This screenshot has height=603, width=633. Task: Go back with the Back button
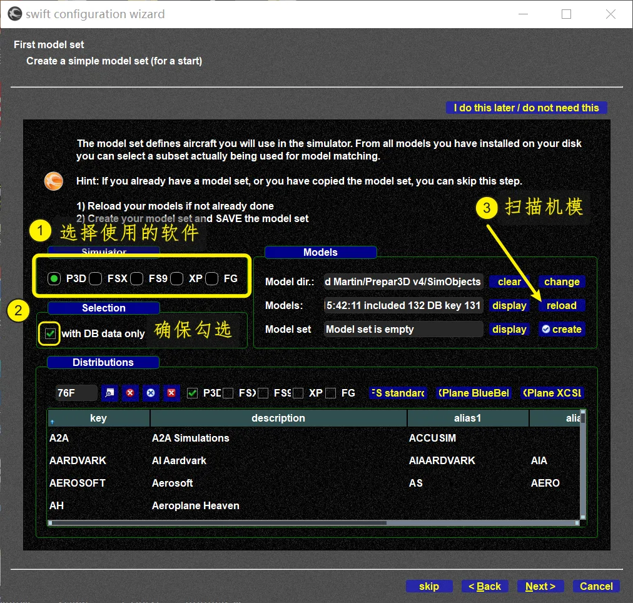(484, 586)
